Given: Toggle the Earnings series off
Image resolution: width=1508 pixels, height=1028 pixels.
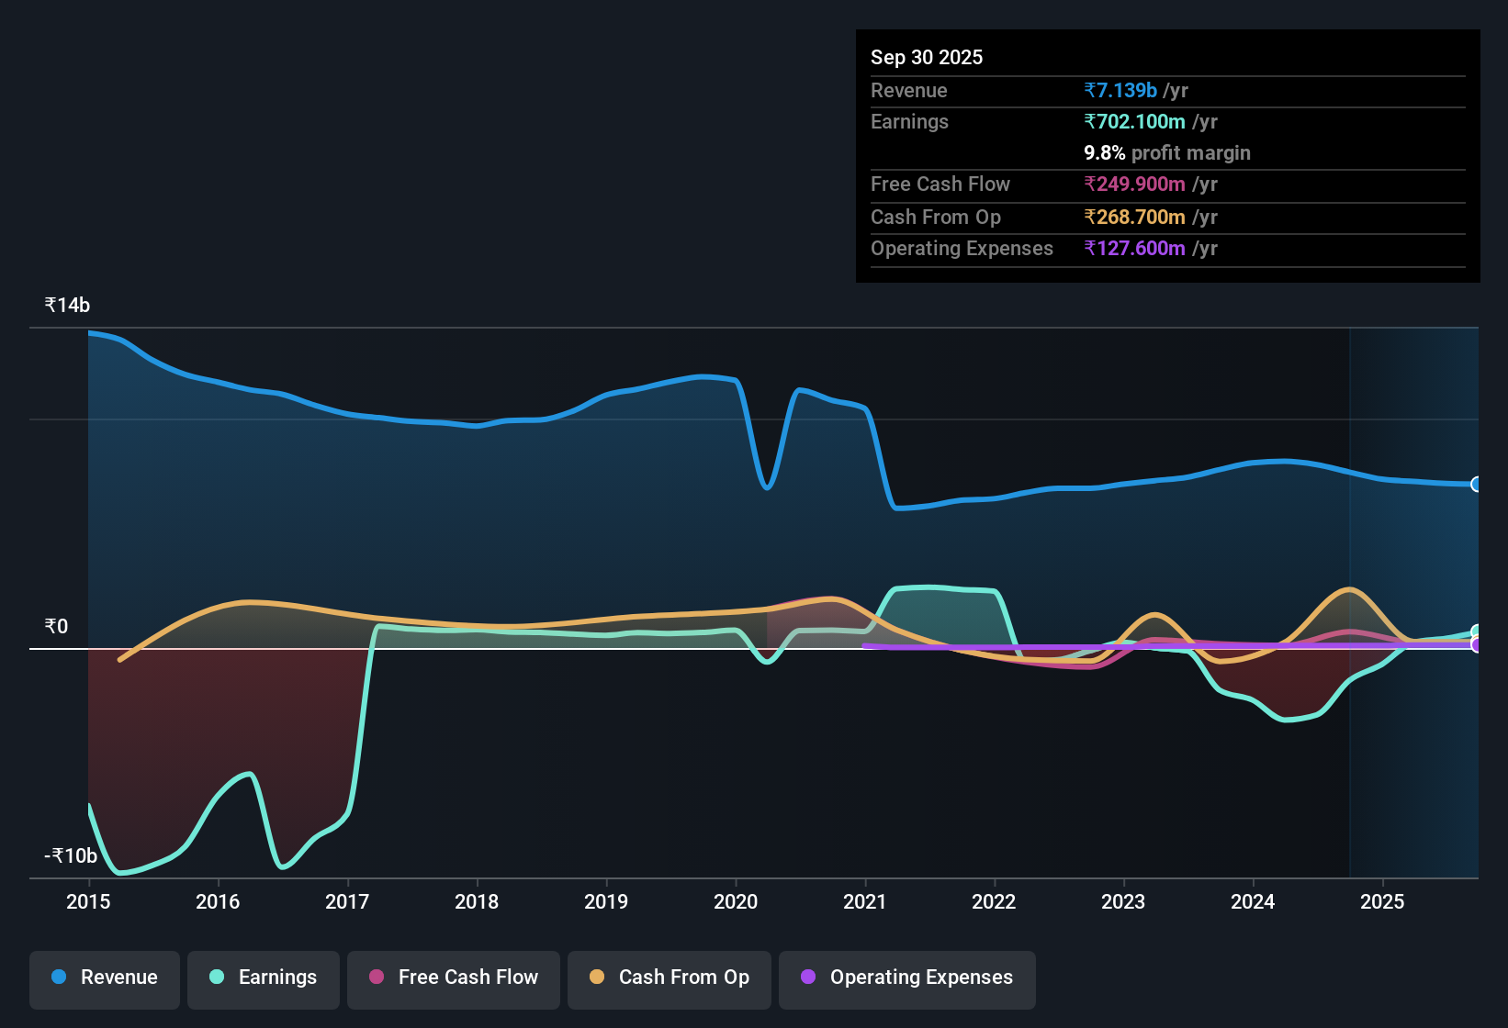Looking at the screenshot, I should pos(264,979).
